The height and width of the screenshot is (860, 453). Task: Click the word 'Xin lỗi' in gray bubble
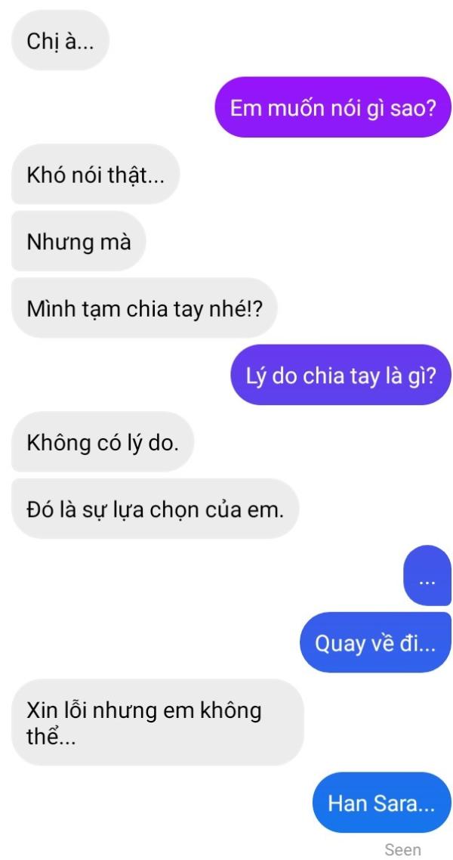55,710
